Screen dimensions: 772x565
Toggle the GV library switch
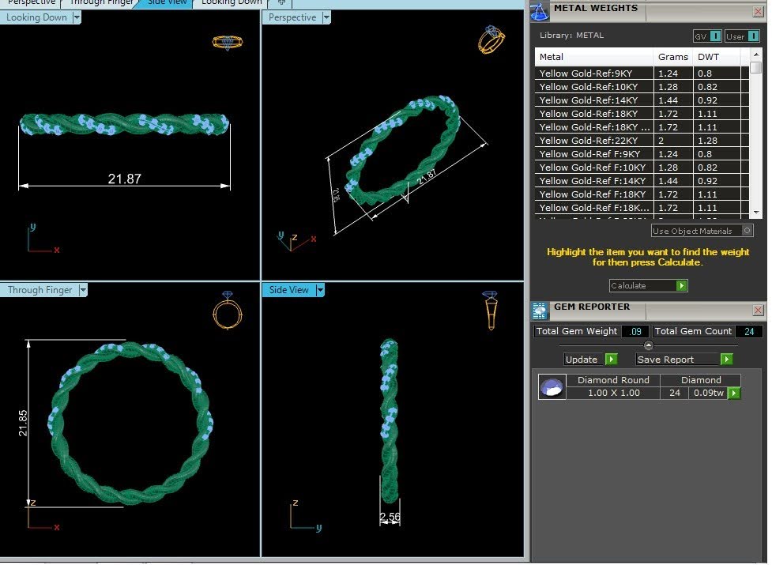click(x=716, y=36)
